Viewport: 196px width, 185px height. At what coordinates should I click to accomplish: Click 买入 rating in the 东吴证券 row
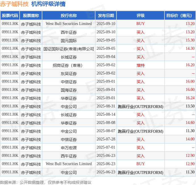tap(141, 74)
